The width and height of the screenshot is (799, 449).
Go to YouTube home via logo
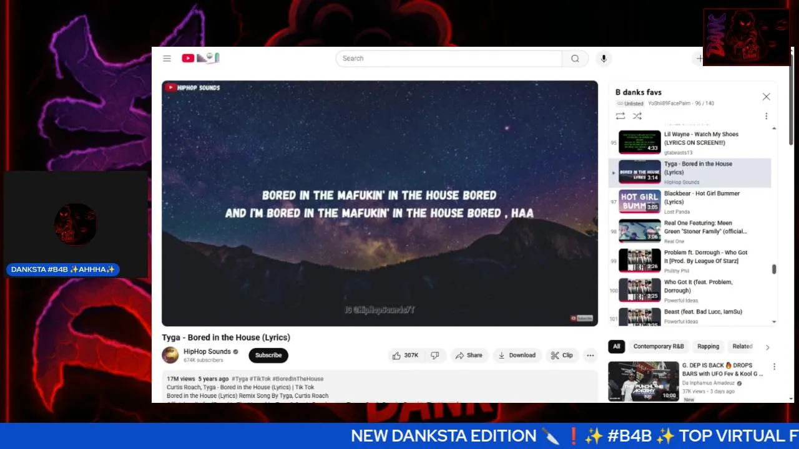coord(200,58)
